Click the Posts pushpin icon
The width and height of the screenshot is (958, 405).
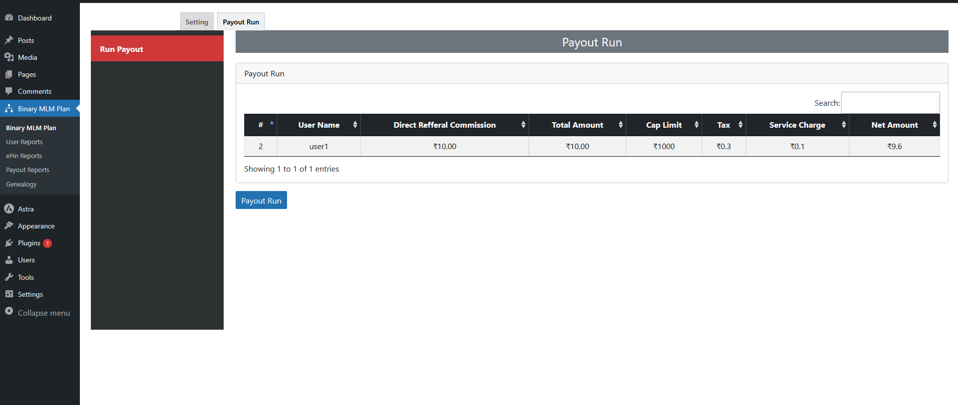click(9, 40)
